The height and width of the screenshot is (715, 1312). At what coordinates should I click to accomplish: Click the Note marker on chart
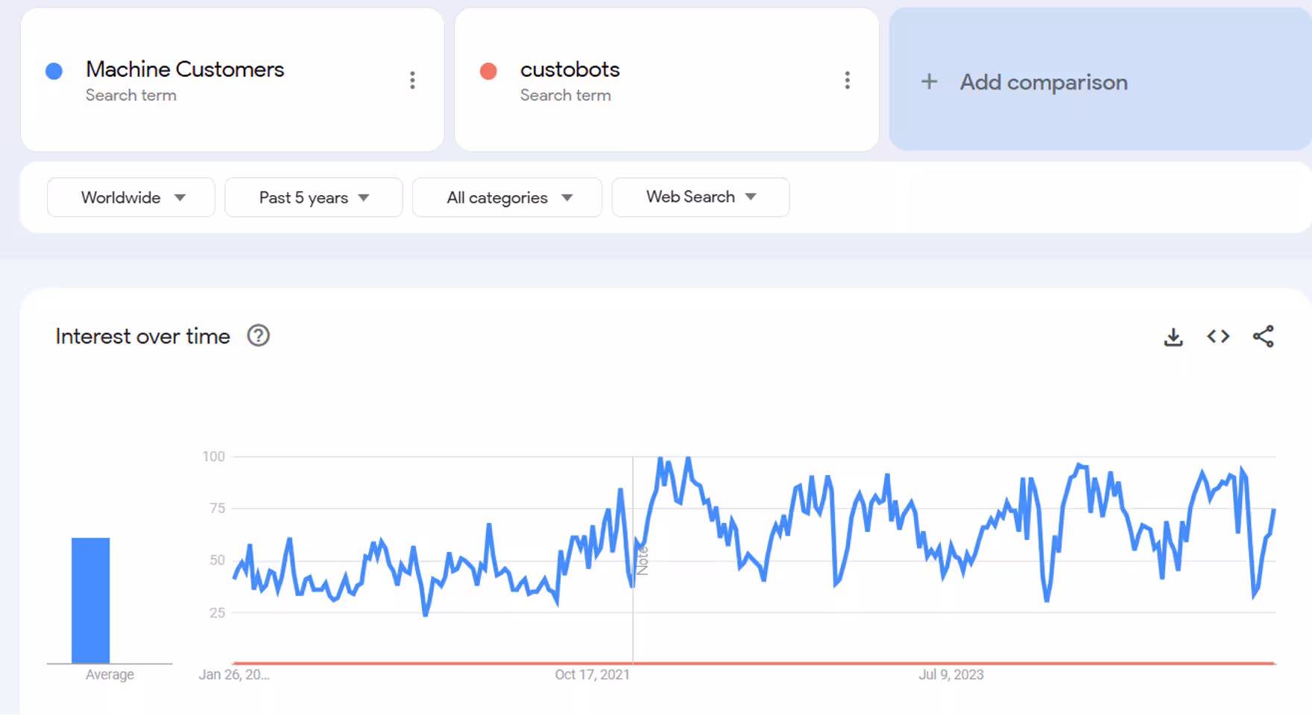[x=643, y=560]
